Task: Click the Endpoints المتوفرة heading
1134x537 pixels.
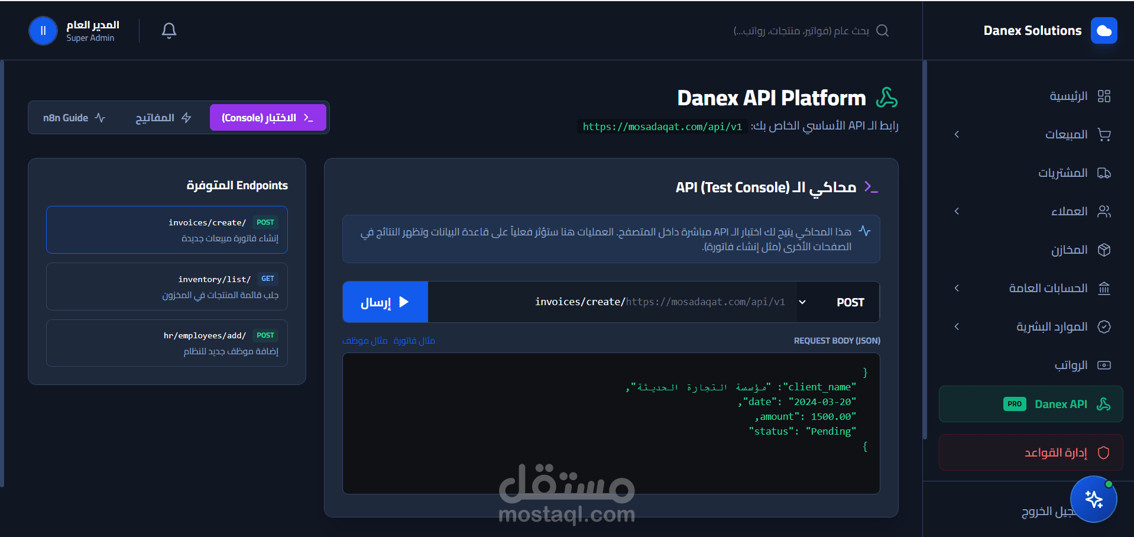Action: tap(237, 185)
